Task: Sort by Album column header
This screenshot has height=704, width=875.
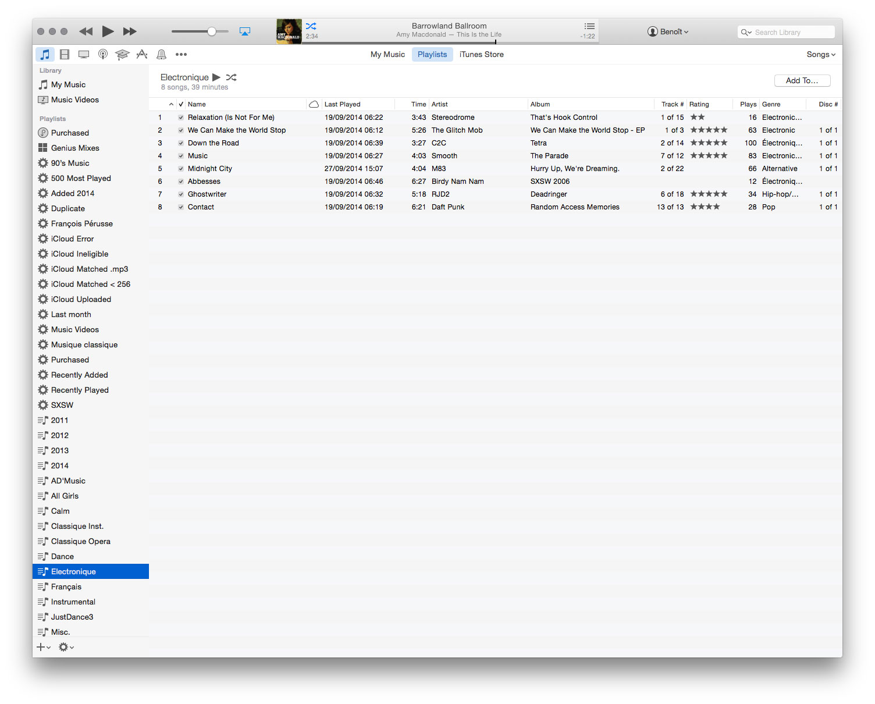Action: [591, 104]
